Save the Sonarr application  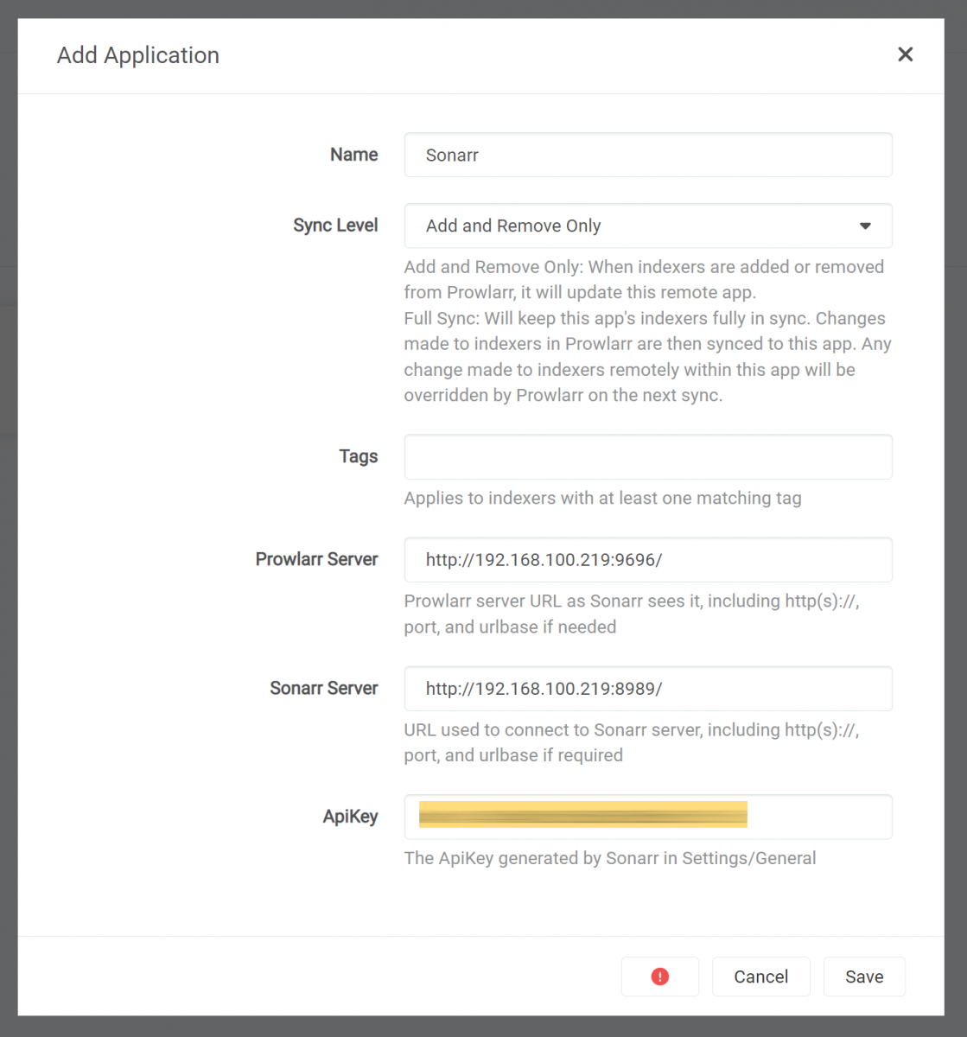tap(864, 977)
